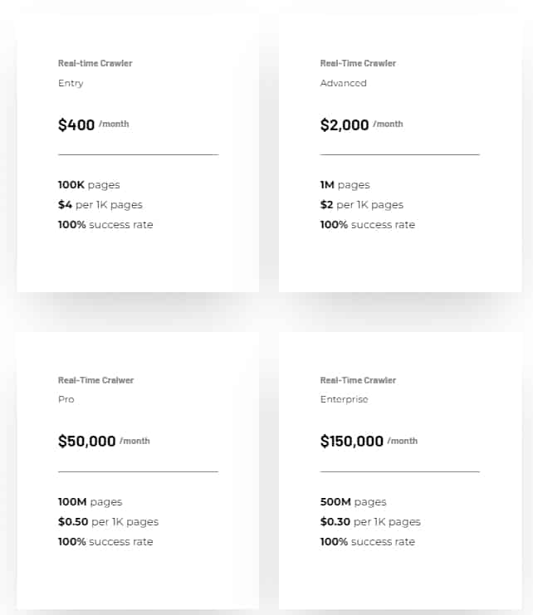Click the $150,000 /month price
Viewport: 533px width, 615px height.
pos(369,442)
